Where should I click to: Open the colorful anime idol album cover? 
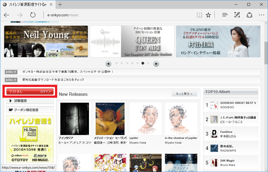[x=110, y=163]
